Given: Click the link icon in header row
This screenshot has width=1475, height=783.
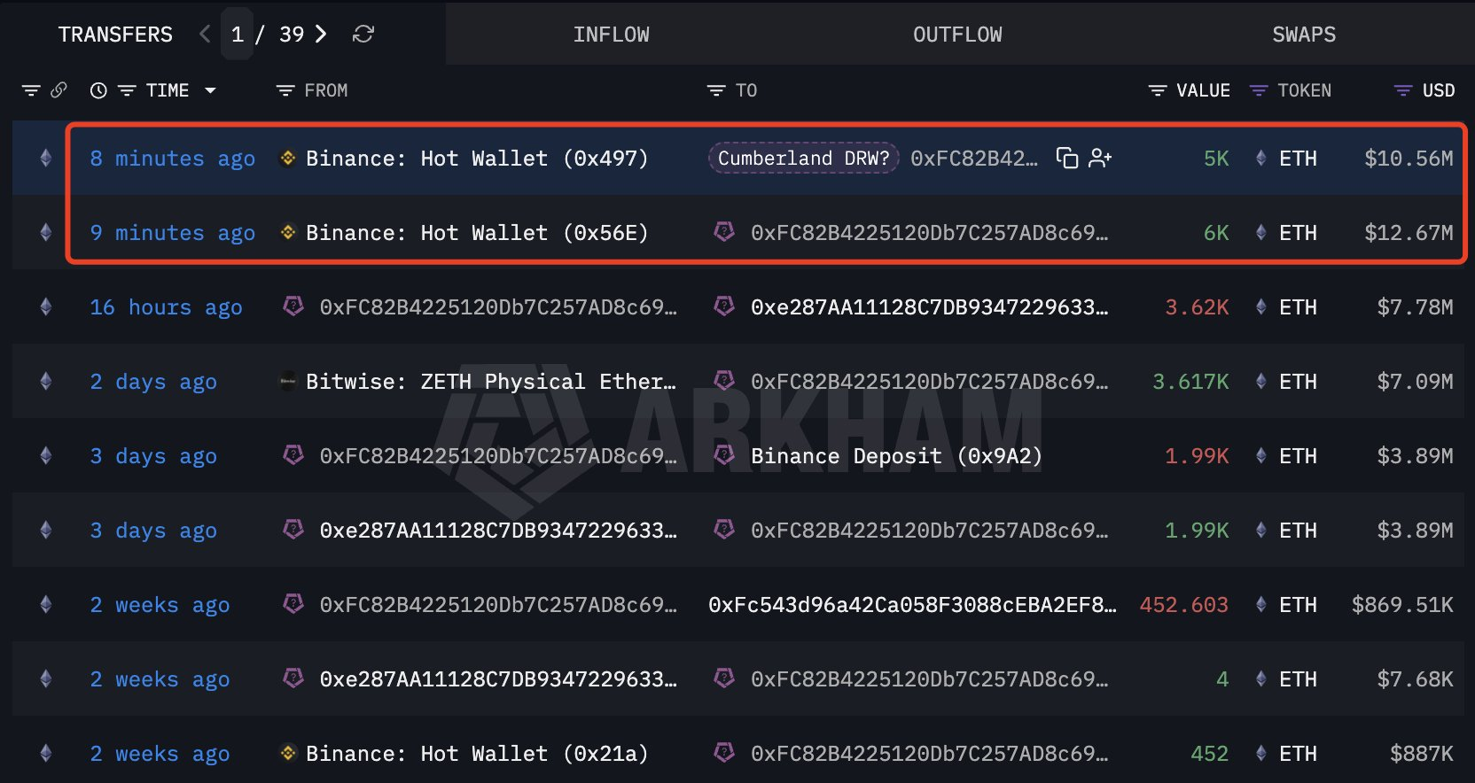Looking at the screenshot, I should (x=59, y=90).
